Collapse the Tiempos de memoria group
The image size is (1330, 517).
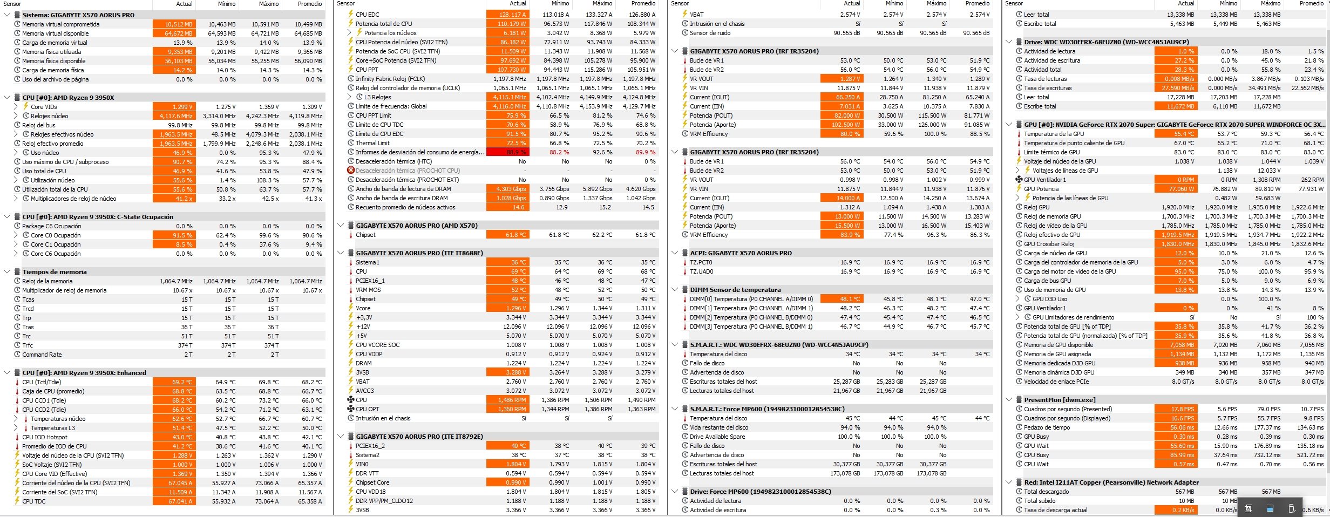click(x=7, y=272)
